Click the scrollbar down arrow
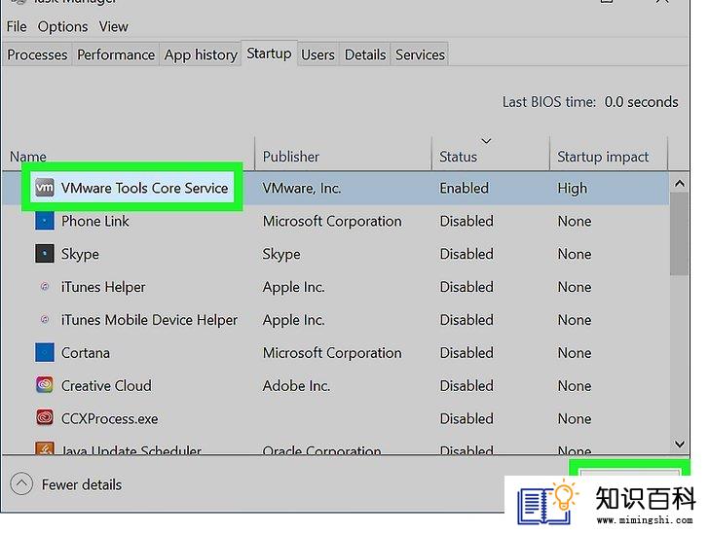This screenshot has width=709, height=534. pyautogui.click(x=679, y=445)
